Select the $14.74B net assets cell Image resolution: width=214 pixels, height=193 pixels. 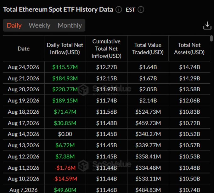pyautogui.click(x=189, y=67)
